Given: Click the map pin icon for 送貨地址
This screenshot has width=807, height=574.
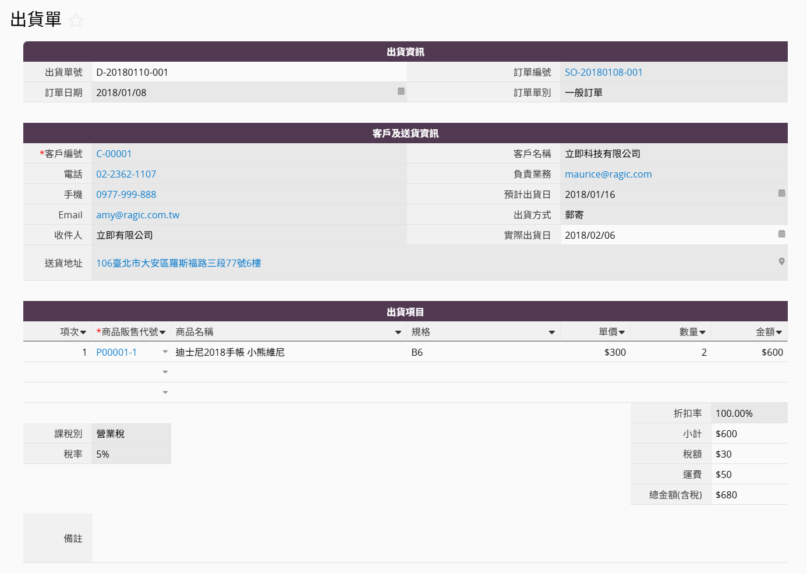Looking at the screenshot, I should pos(781,262).
